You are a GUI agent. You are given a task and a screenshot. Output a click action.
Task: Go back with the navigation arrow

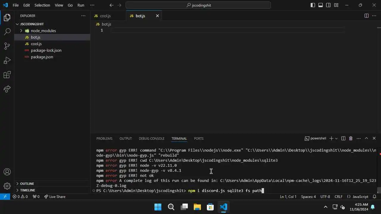pos(111,5)
